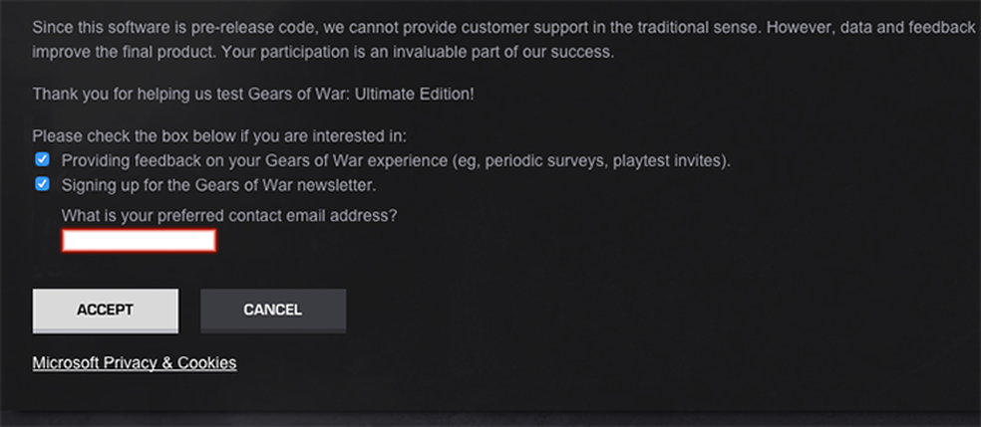Click the "Please check the box below" prompt

coord(219,136)
